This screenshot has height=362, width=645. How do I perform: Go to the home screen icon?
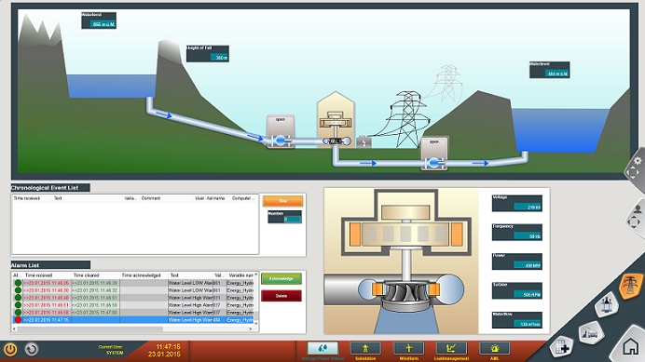(630, 347)
